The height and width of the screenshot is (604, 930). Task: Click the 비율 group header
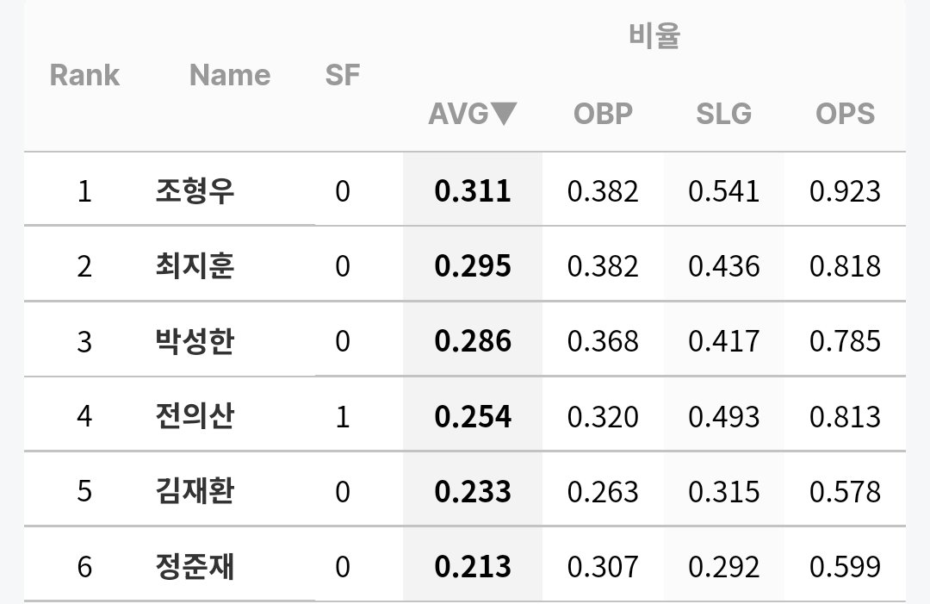point(654,35)
